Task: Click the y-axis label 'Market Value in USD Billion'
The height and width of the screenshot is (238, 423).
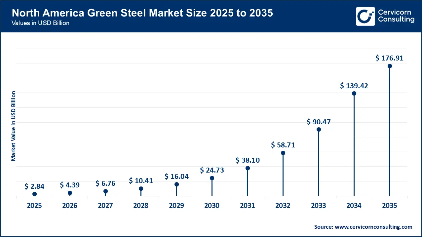Action: [14, 126]
